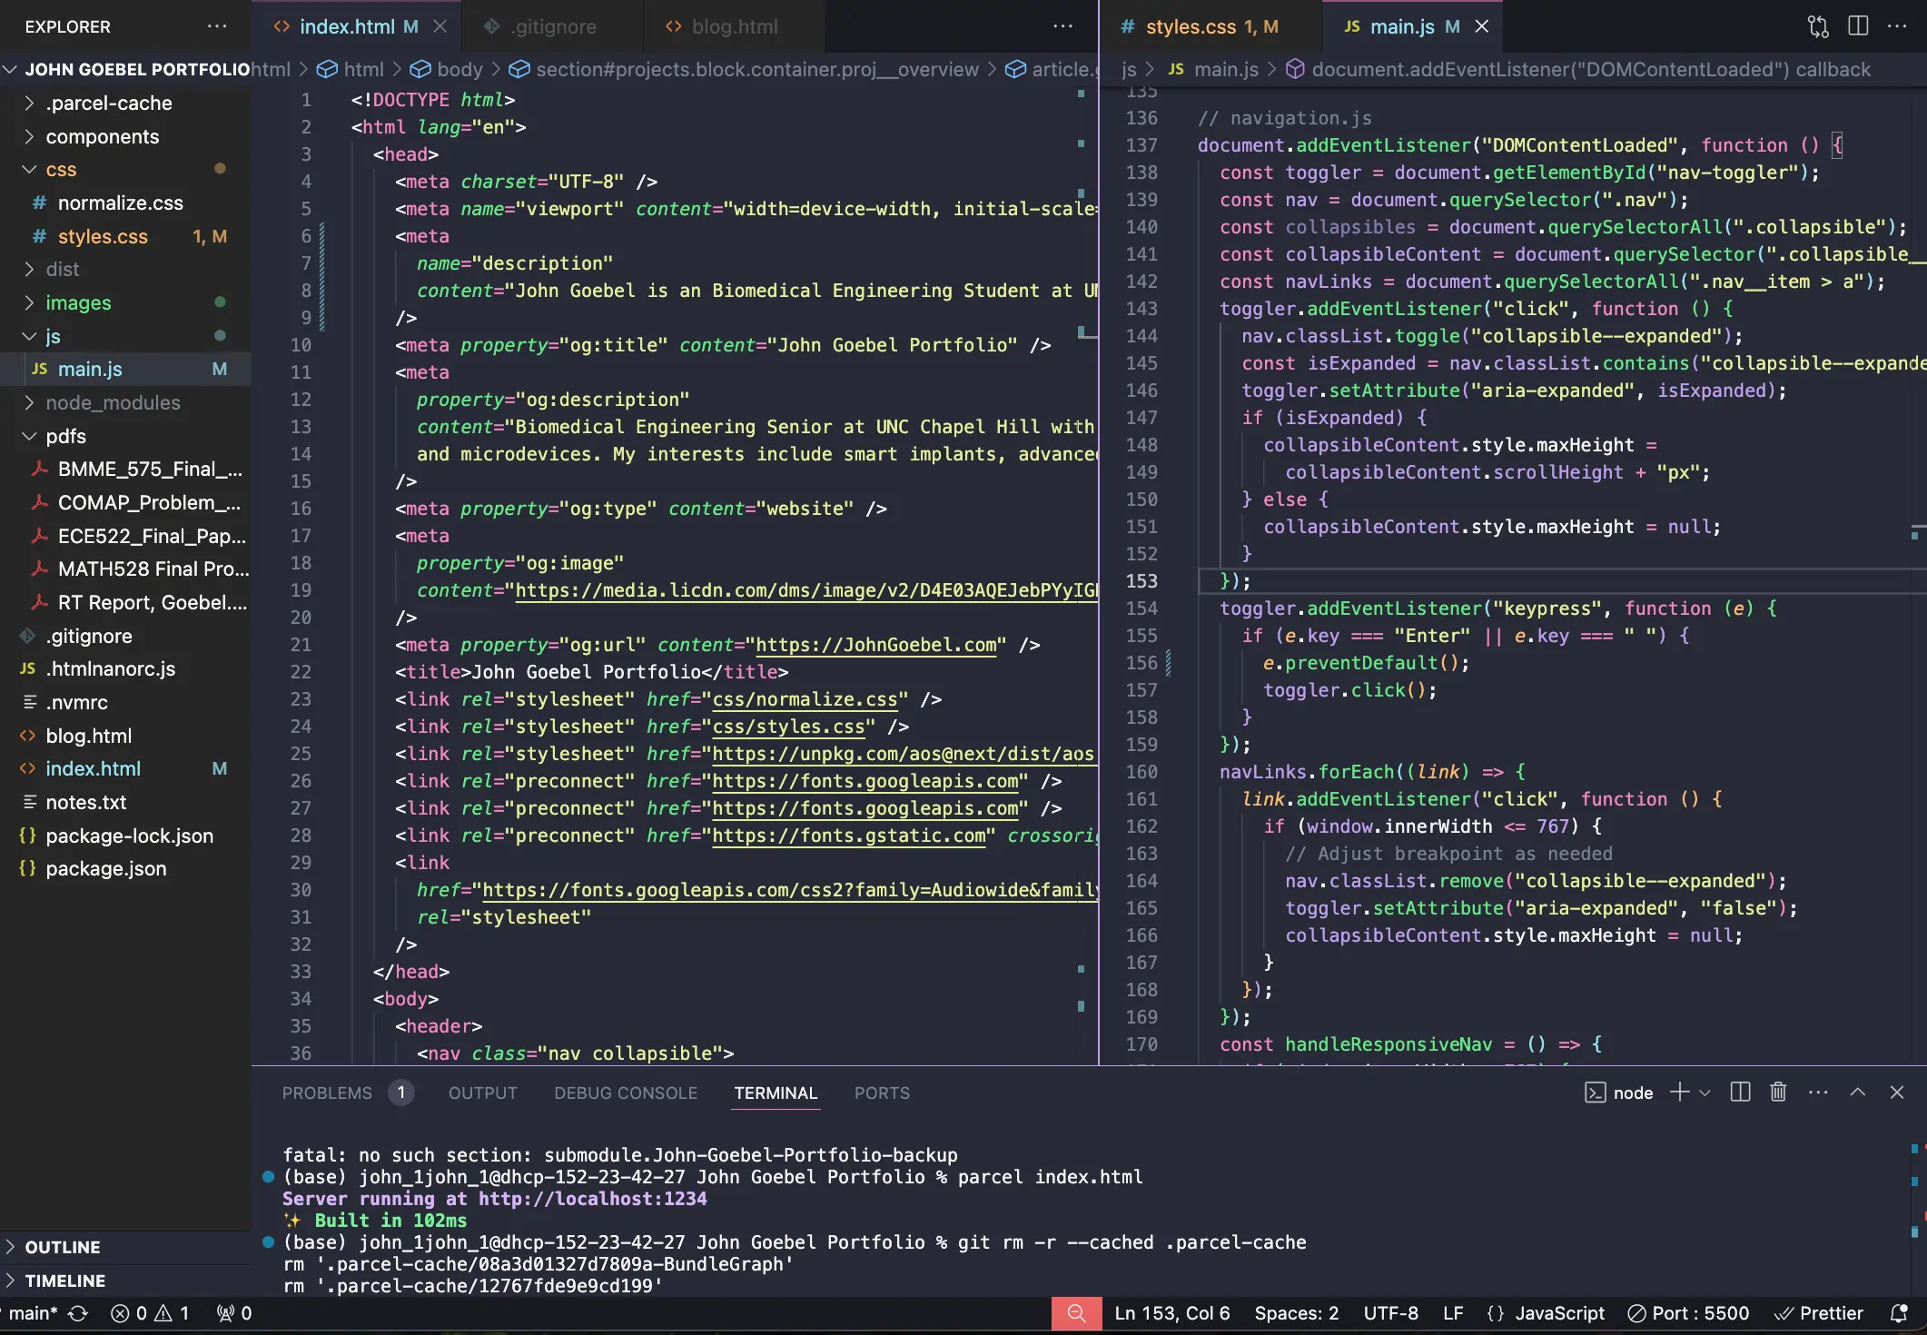Open Explorer more actions ellipsis
The width and height of the screenshot is (1927, 1335).
click(x=217, y=26)
